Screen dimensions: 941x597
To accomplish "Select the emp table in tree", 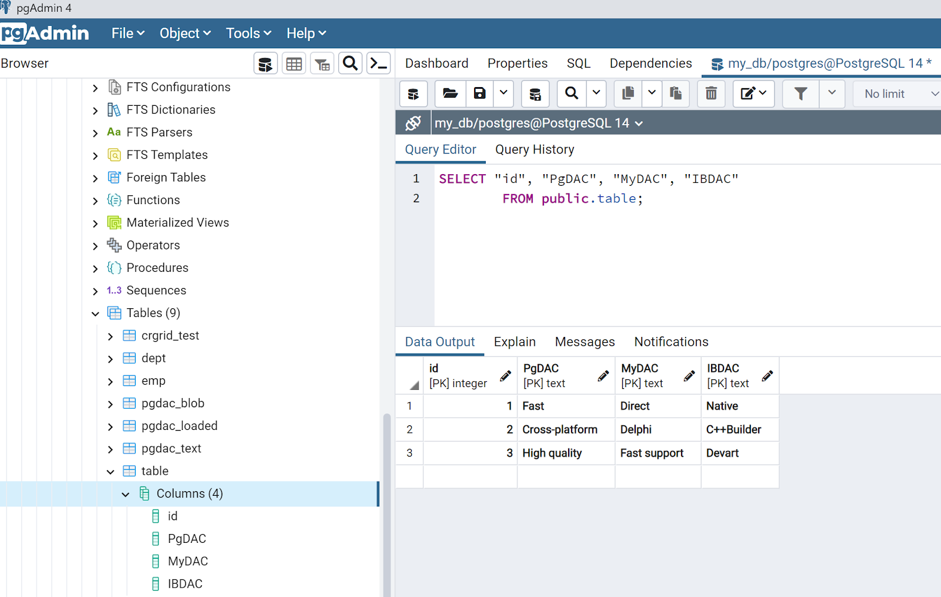I will coord(154,381).
